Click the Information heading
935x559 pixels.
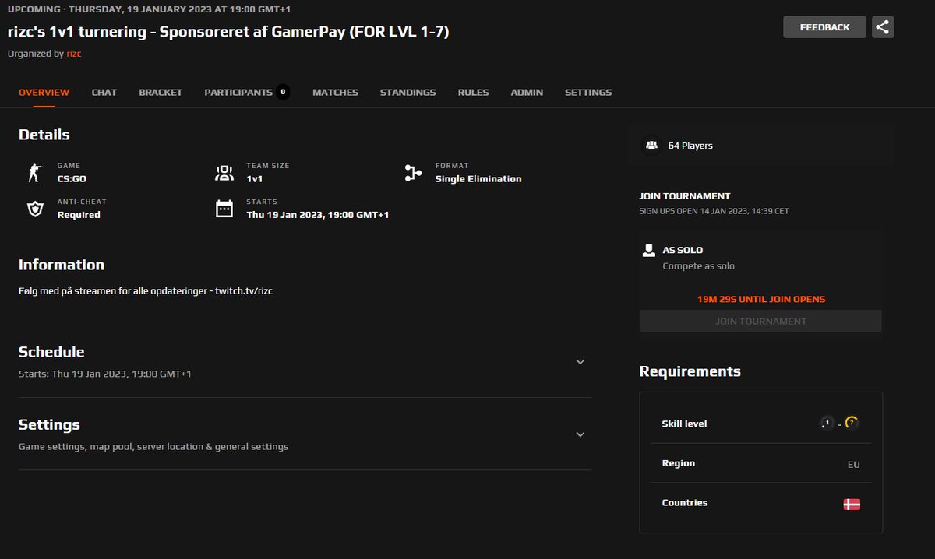click(x=62, y=265)
